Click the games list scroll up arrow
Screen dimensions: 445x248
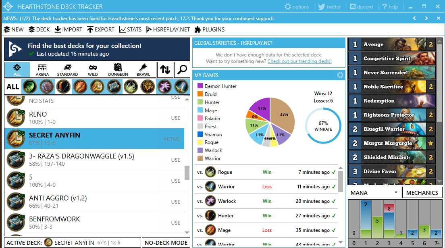click(x=341, y=168)
